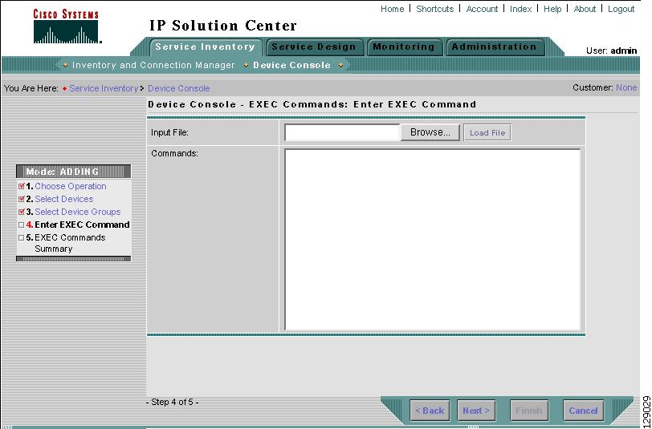Click inside the Commands text area
The image size is (652, 429).
(x=433, y=240)
